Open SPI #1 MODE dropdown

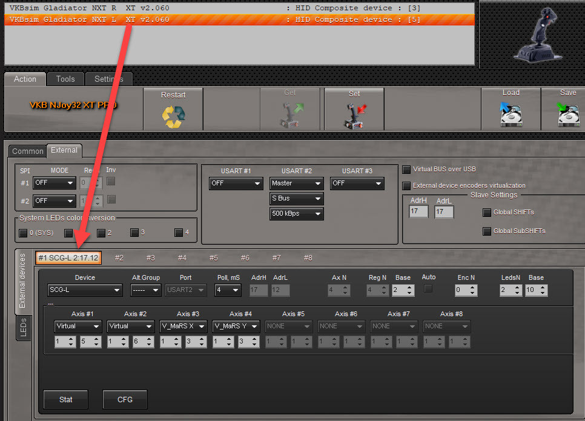55,183
